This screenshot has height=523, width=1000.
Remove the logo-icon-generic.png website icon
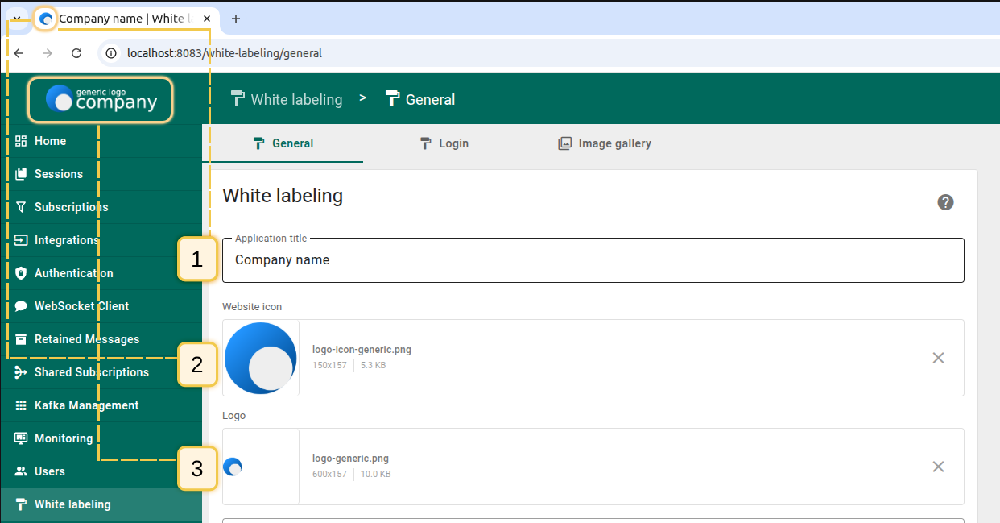[938, 358]
